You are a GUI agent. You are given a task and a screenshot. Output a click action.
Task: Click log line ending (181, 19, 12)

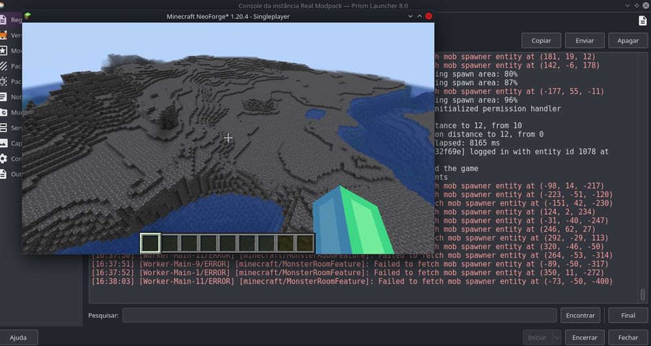515,57
